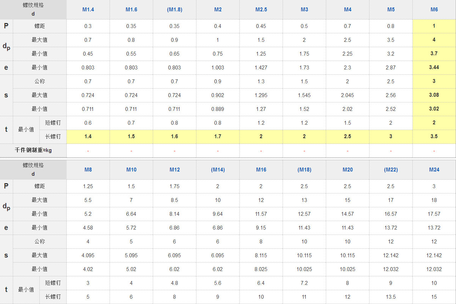Select the M1.6 column header link
The width and height of the screenshot is (456, 304).
[x=131, y=10]
